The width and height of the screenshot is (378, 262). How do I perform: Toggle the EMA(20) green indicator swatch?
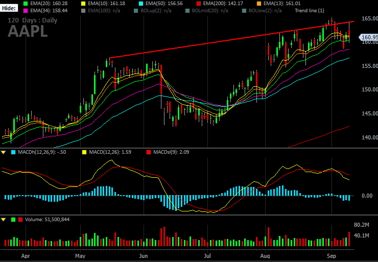26,4
